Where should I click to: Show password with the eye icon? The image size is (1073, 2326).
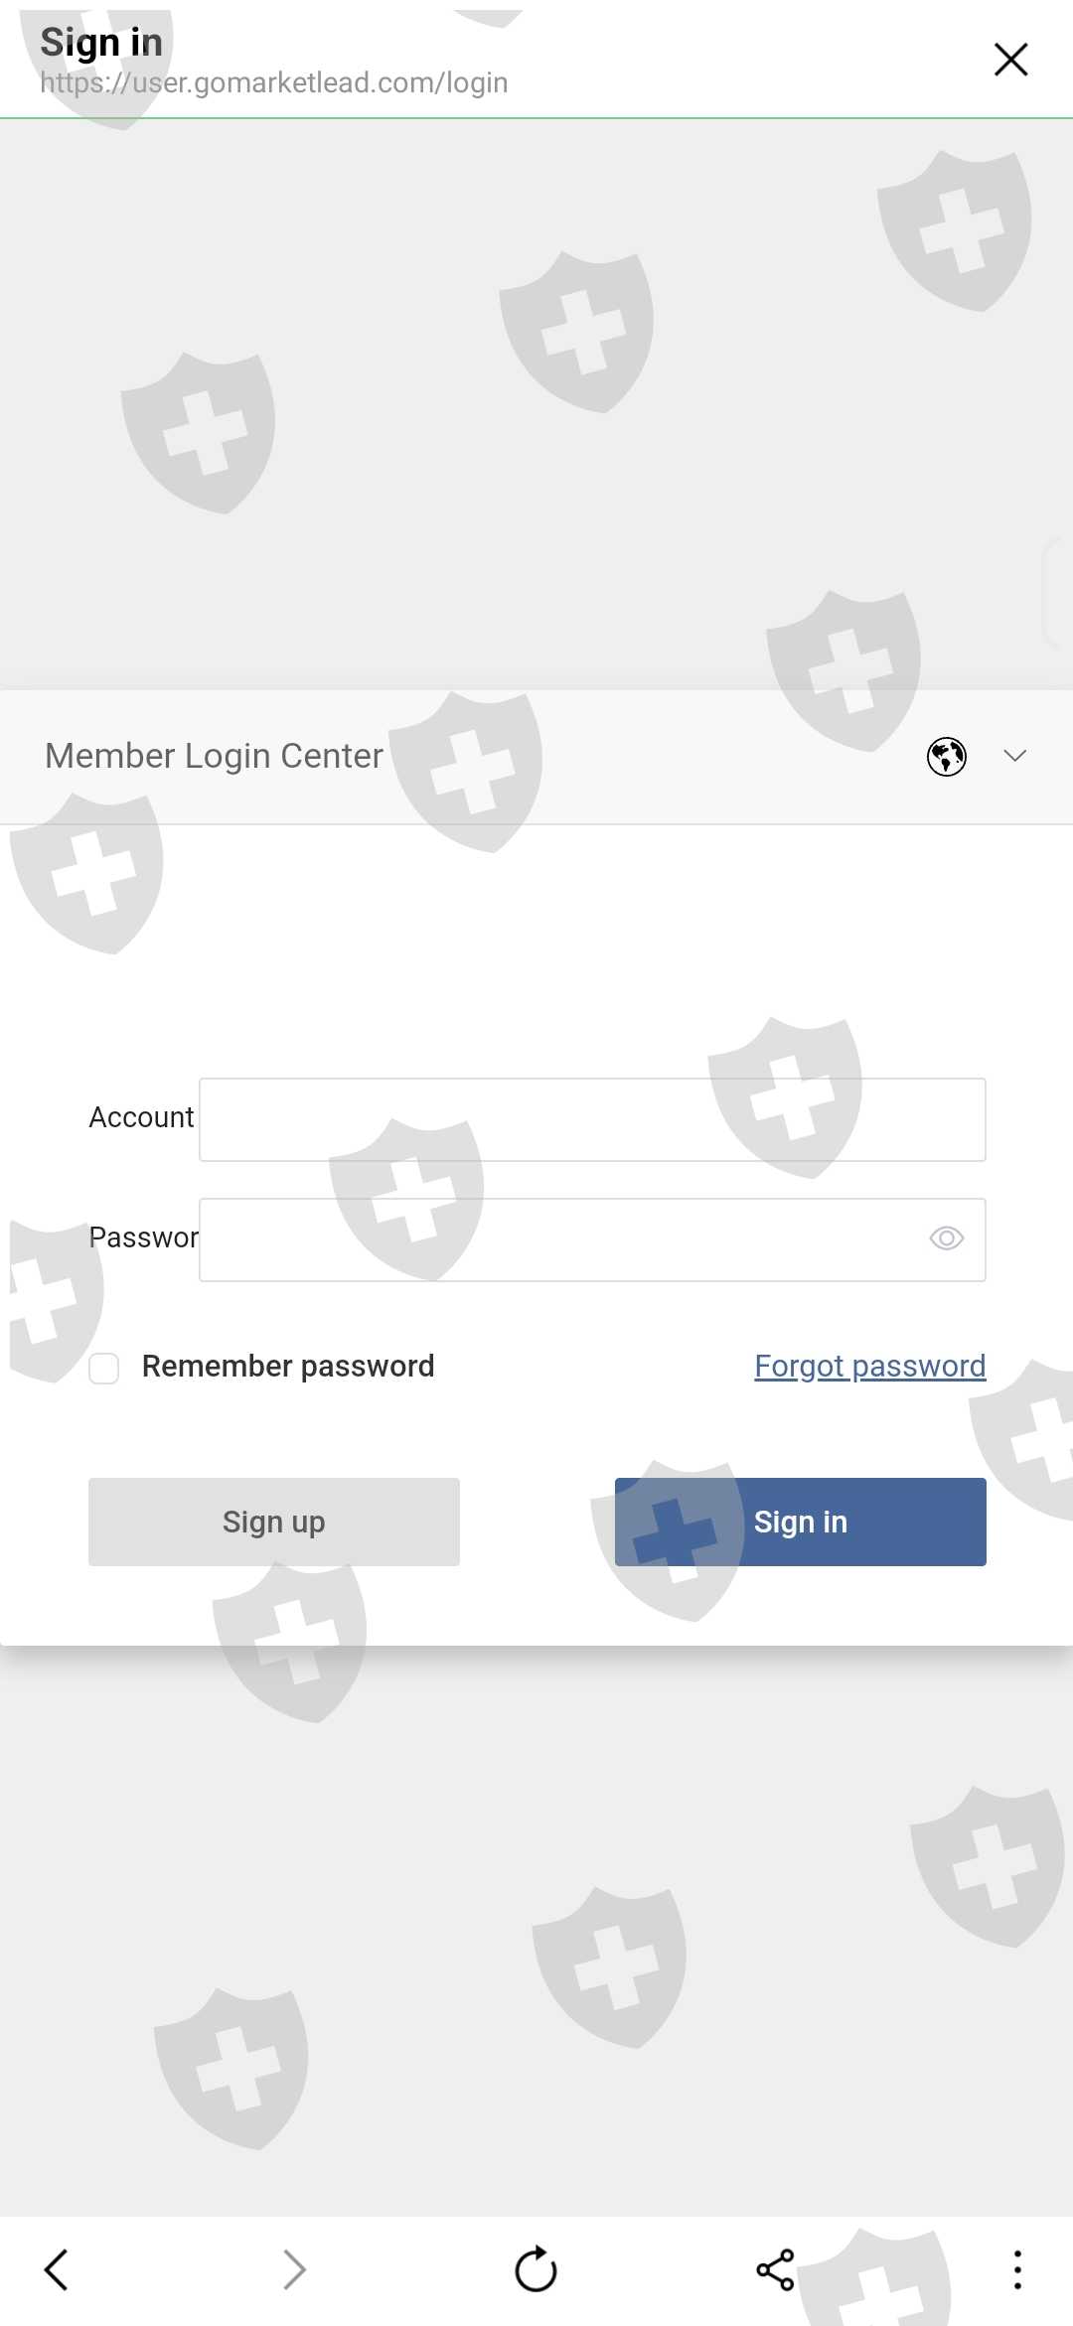946,1238
